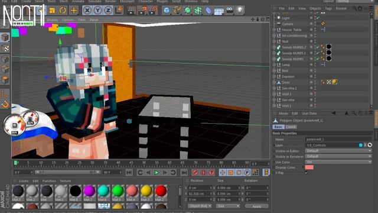The height and width of the screenshot is (213, 378).
Task: Open the Texture menu in Material Manager
Action: click(x=66, y=181)
